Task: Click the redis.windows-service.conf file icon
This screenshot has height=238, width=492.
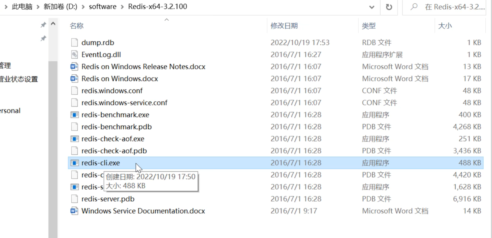Action: 74,103
